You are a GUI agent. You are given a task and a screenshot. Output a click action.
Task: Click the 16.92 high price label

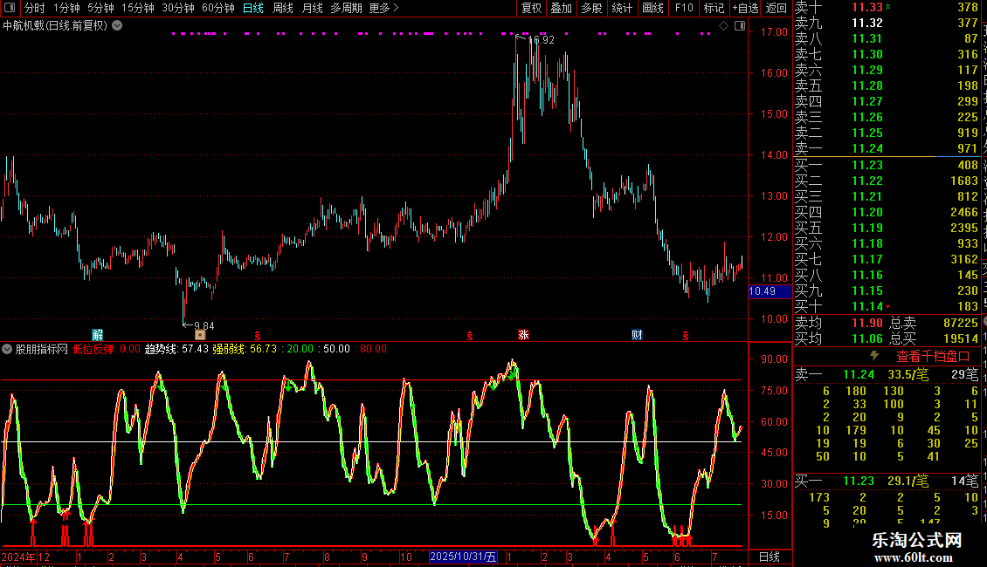(542, 40)
